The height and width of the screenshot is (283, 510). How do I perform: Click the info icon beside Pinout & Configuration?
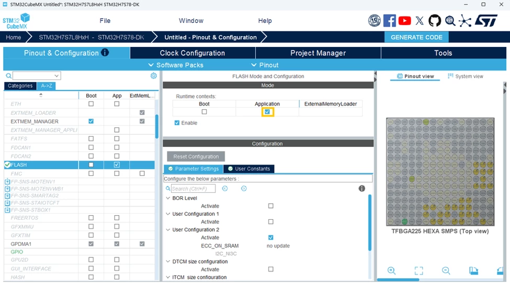pyautogui.click(x=105, y=52)
